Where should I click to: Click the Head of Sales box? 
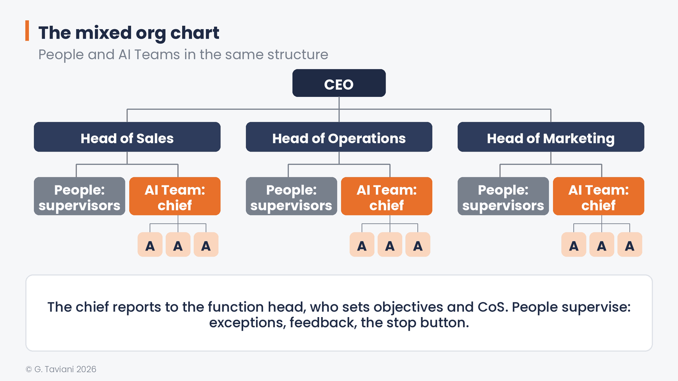click(127, 137)
